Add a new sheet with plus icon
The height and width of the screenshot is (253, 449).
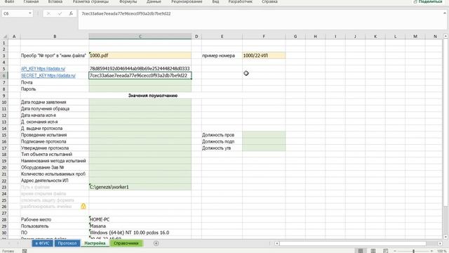(156, 243)
